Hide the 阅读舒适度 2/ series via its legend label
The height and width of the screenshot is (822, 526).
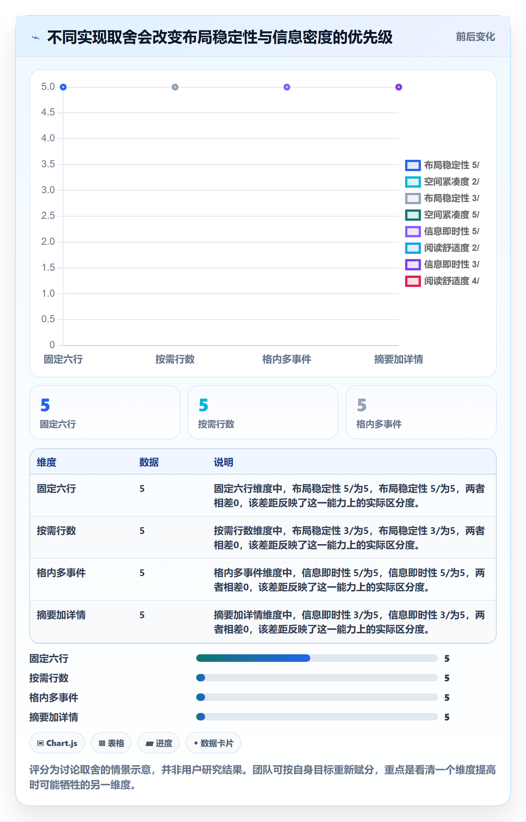pos(452,248)
